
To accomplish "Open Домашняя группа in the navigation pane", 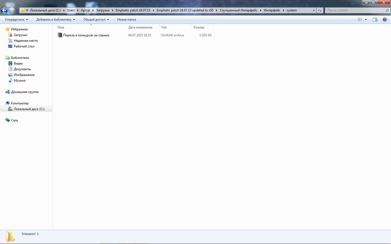I will pos(25,92).
